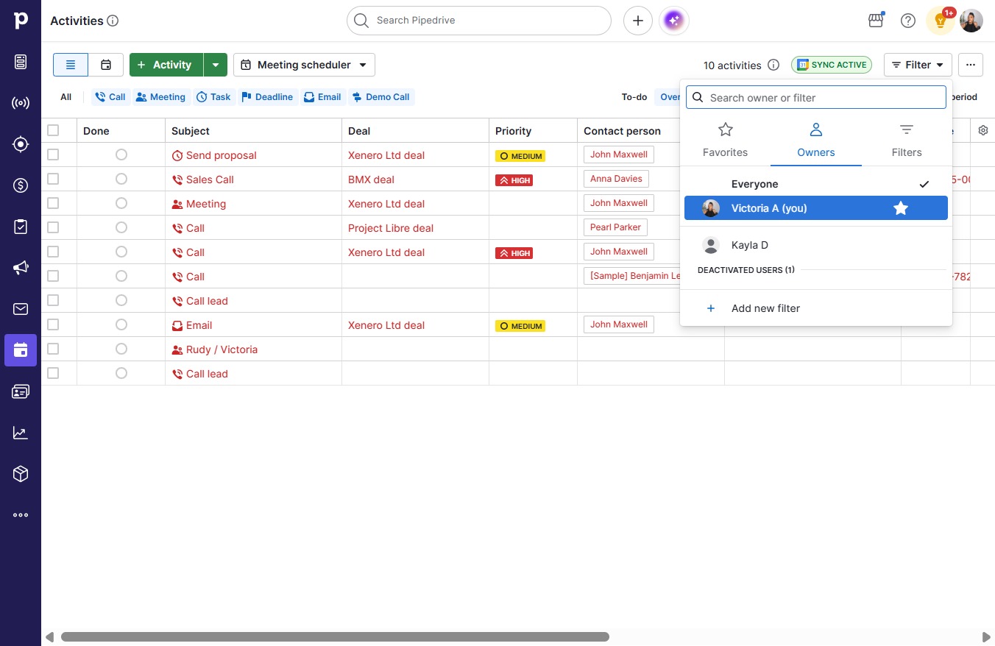Click the star beside Victoria A
This screenshot has width=995, height=646.
(901, 208)
